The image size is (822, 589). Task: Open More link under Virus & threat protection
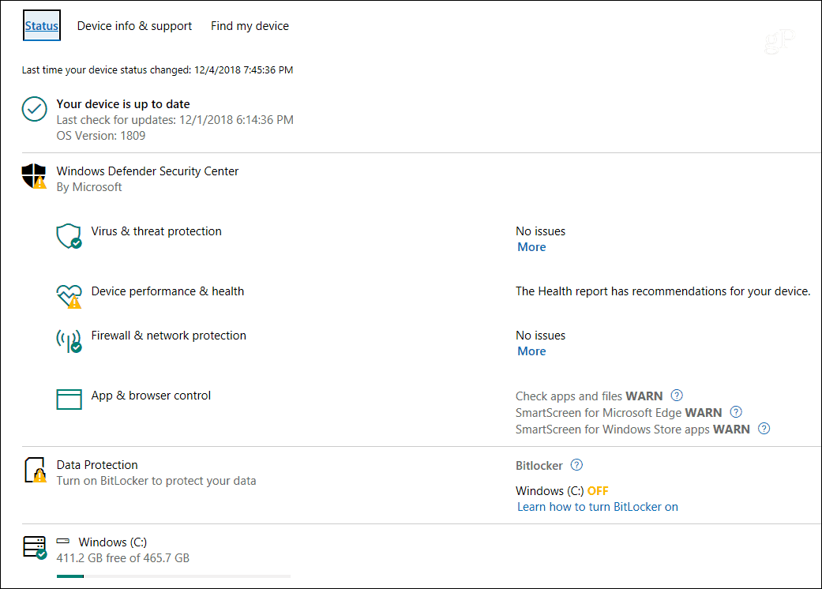(x=531, y=247)
